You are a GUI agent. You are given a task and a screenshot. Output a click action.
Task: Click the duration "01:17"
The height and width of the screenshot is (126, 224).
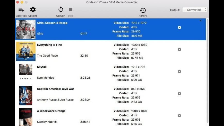coord(84,34)
